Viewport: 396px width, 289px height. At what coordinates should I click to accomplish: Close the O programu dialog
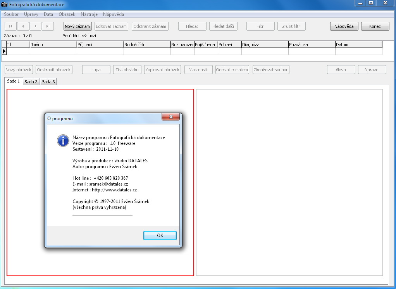point(170,117)
